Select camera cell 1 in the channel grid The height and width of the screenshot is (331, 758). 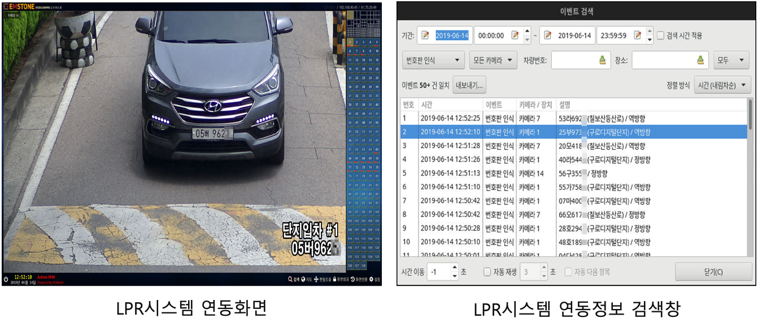(350, 42)
